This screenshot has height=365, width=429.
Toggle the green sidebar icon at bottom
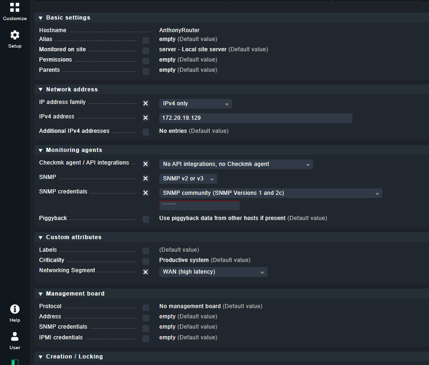coord(14,362)
